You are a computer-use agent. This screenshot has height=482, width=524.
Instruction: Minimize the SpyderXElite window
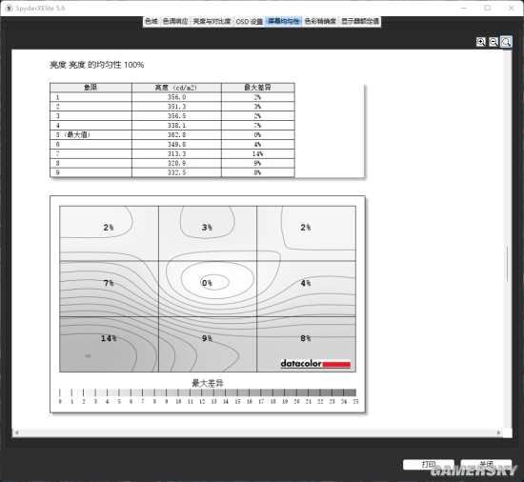click(464, 8)
